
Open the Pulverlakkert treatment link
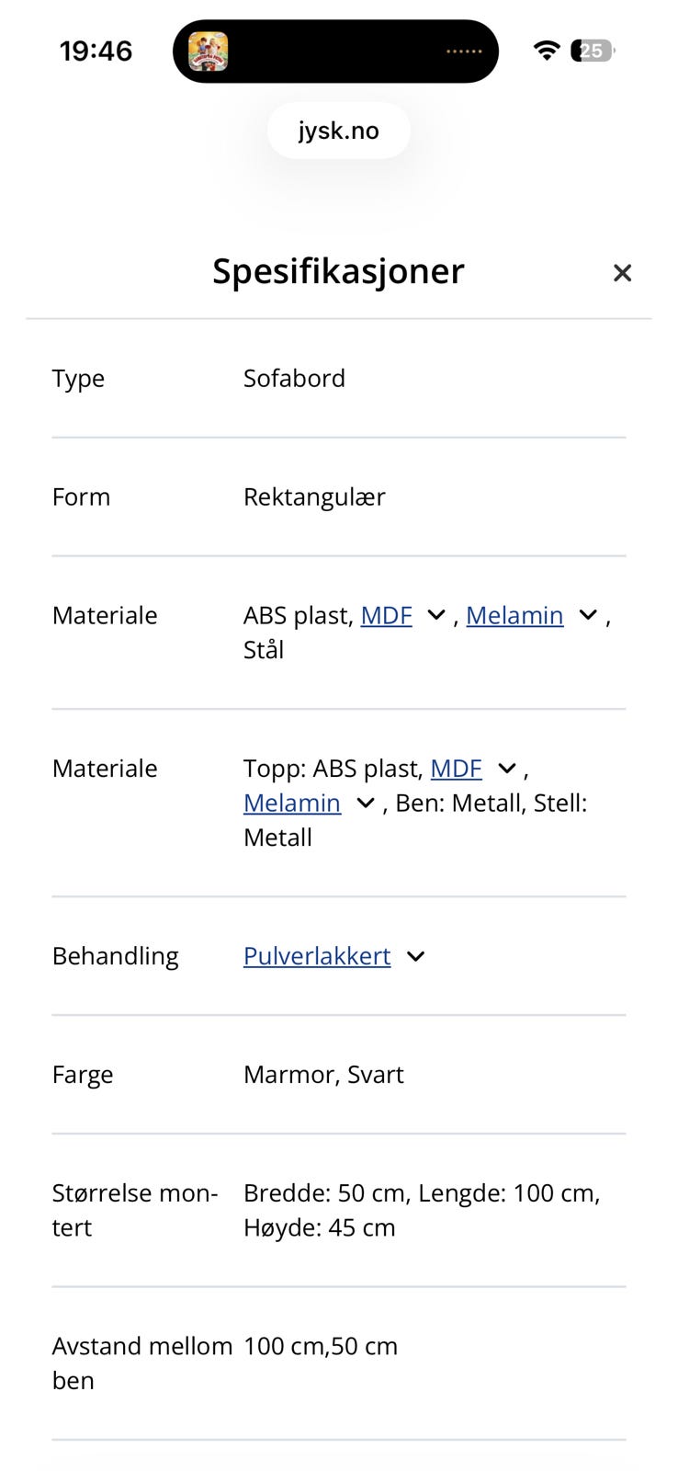click(317, 956)
